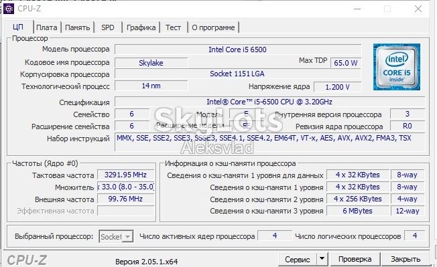Click the Семейство value 6

click(131, 114)
